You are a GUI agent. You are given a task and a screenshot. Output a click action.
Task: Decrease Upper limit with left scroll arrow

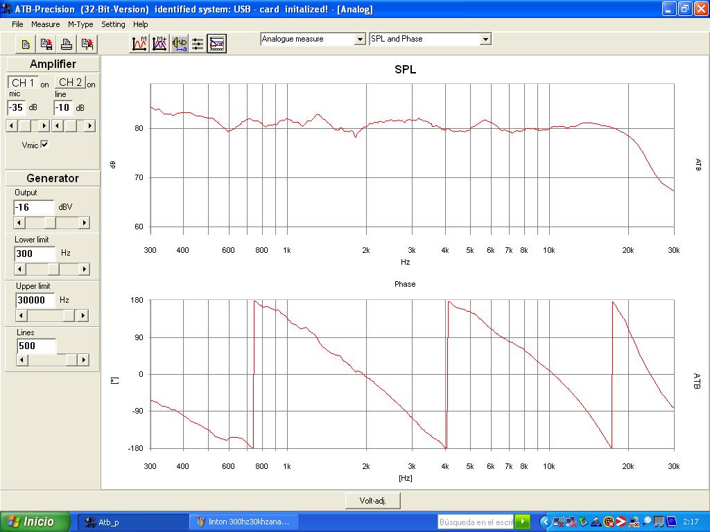pyautogui.click(x=21, y=315)
